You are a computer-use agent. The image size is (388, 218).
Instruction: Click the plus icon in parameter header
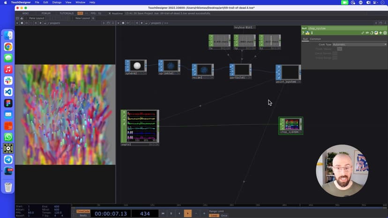point(380,33)
